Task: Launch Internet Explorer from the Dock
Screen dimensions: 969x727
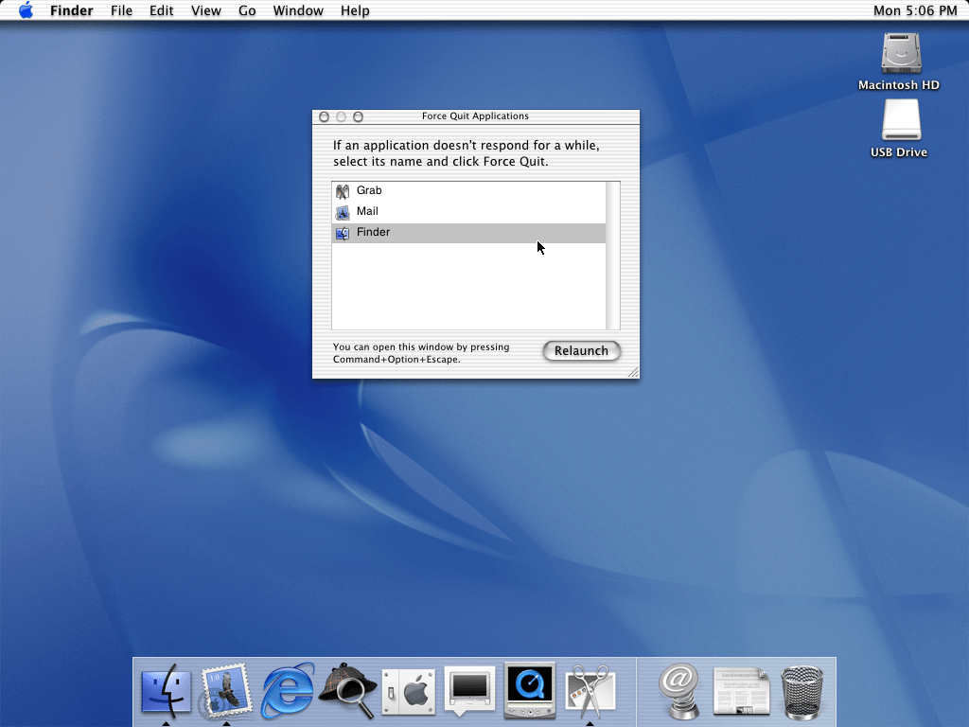Action: [288, 690]
